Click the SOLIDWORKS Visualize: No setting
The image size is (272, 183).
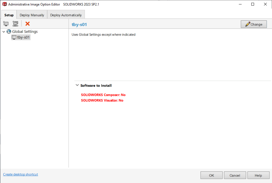click(x=102, y=100)
